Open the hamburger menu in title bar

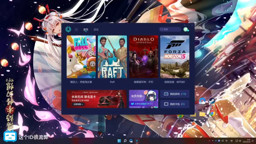(x=185, y=25)
